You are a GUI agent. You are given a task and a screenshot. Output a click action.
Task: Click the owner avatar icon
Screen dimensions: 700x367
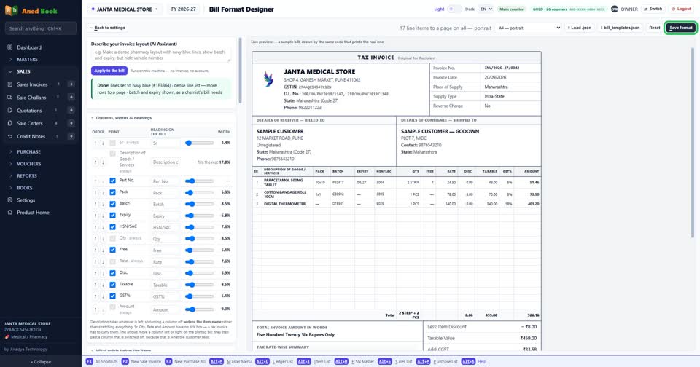coord(615,9)
